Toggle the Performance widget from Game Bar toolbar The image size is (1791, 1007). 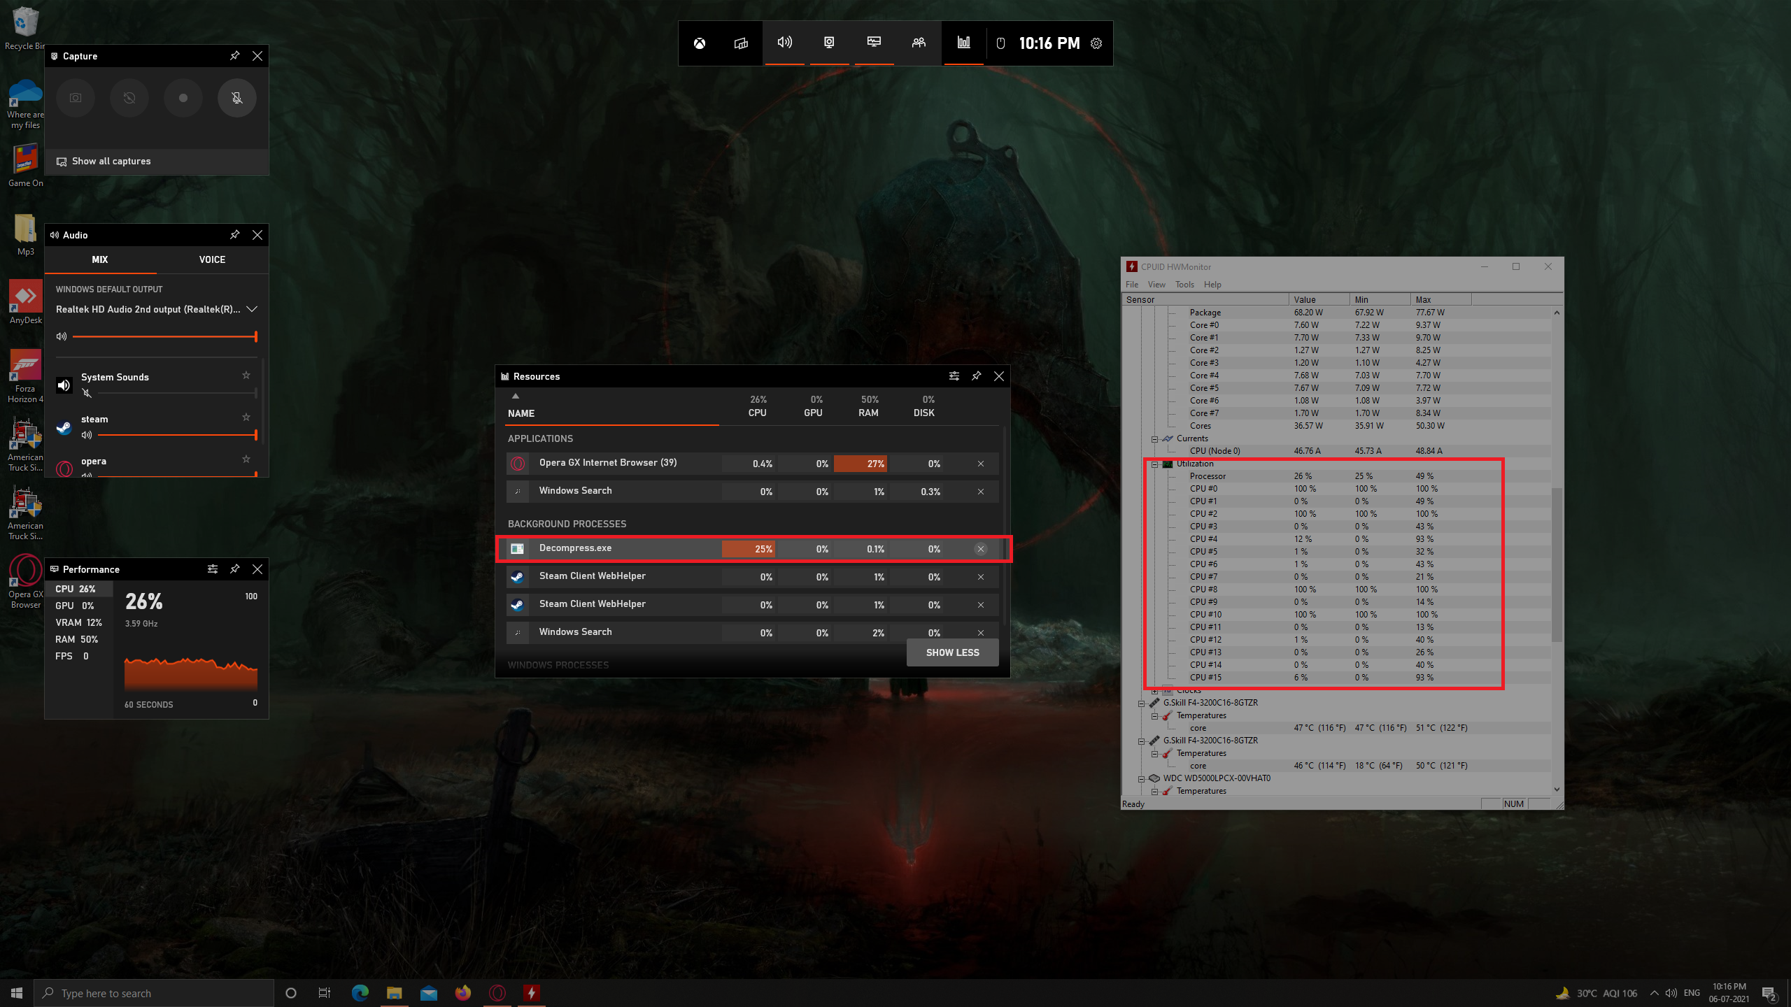coord(874,43)
